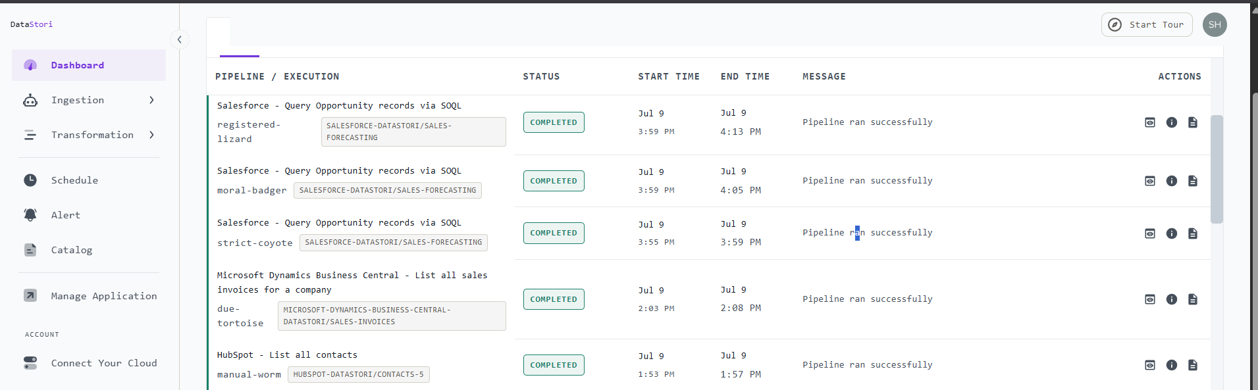Screen dimensions: 1258x390
Task: Click Microsoft Dynamics Business Central pipeline title
Action: pos(352,282)
